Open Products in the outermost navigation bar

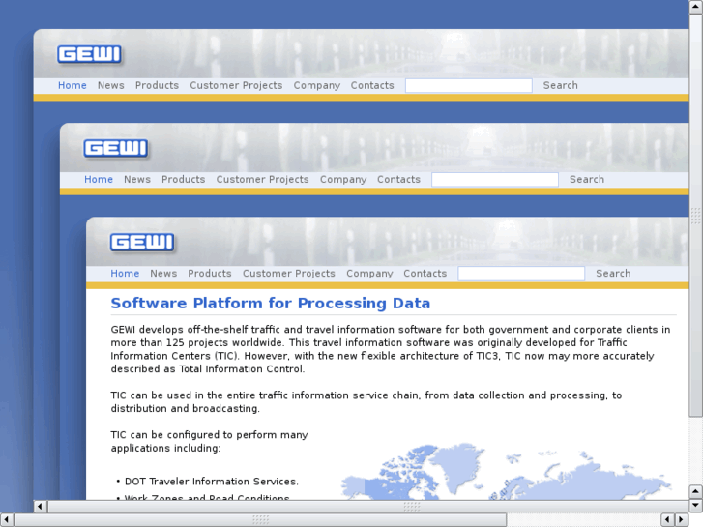(x=157, y=85)
